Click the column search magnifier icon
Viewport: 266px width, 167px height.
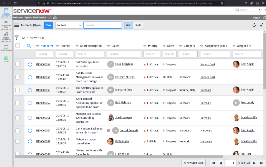[x=29, y=46]
